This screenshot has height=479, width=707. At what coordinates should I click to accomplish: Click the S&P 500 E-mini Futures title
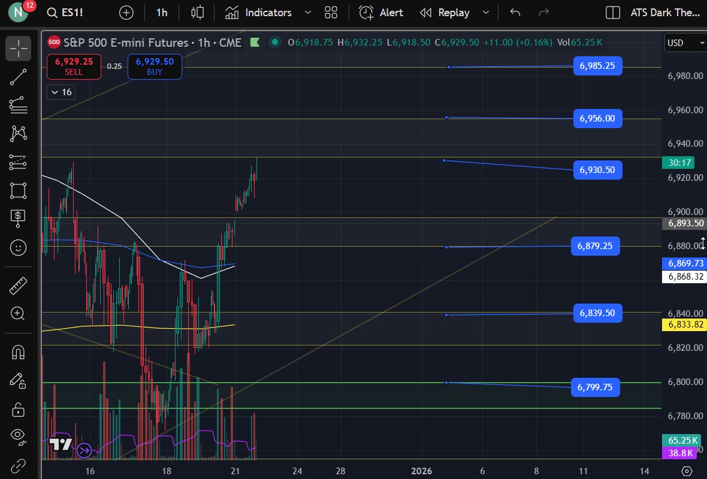click(126, 43)
